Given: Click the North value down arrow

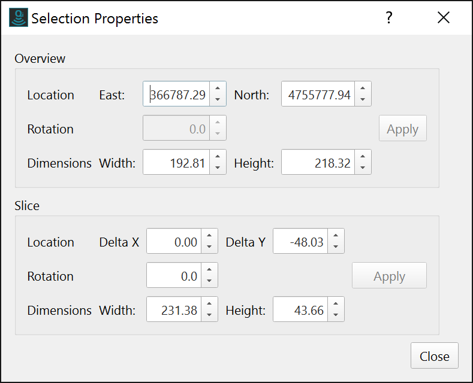Looking at the screenshot, I should click(363, 100).
